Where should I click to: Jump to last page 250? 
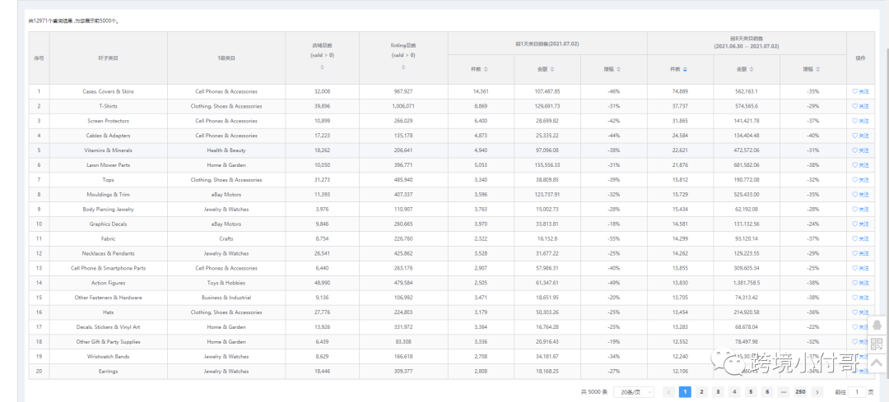click(x=800, y=392)
